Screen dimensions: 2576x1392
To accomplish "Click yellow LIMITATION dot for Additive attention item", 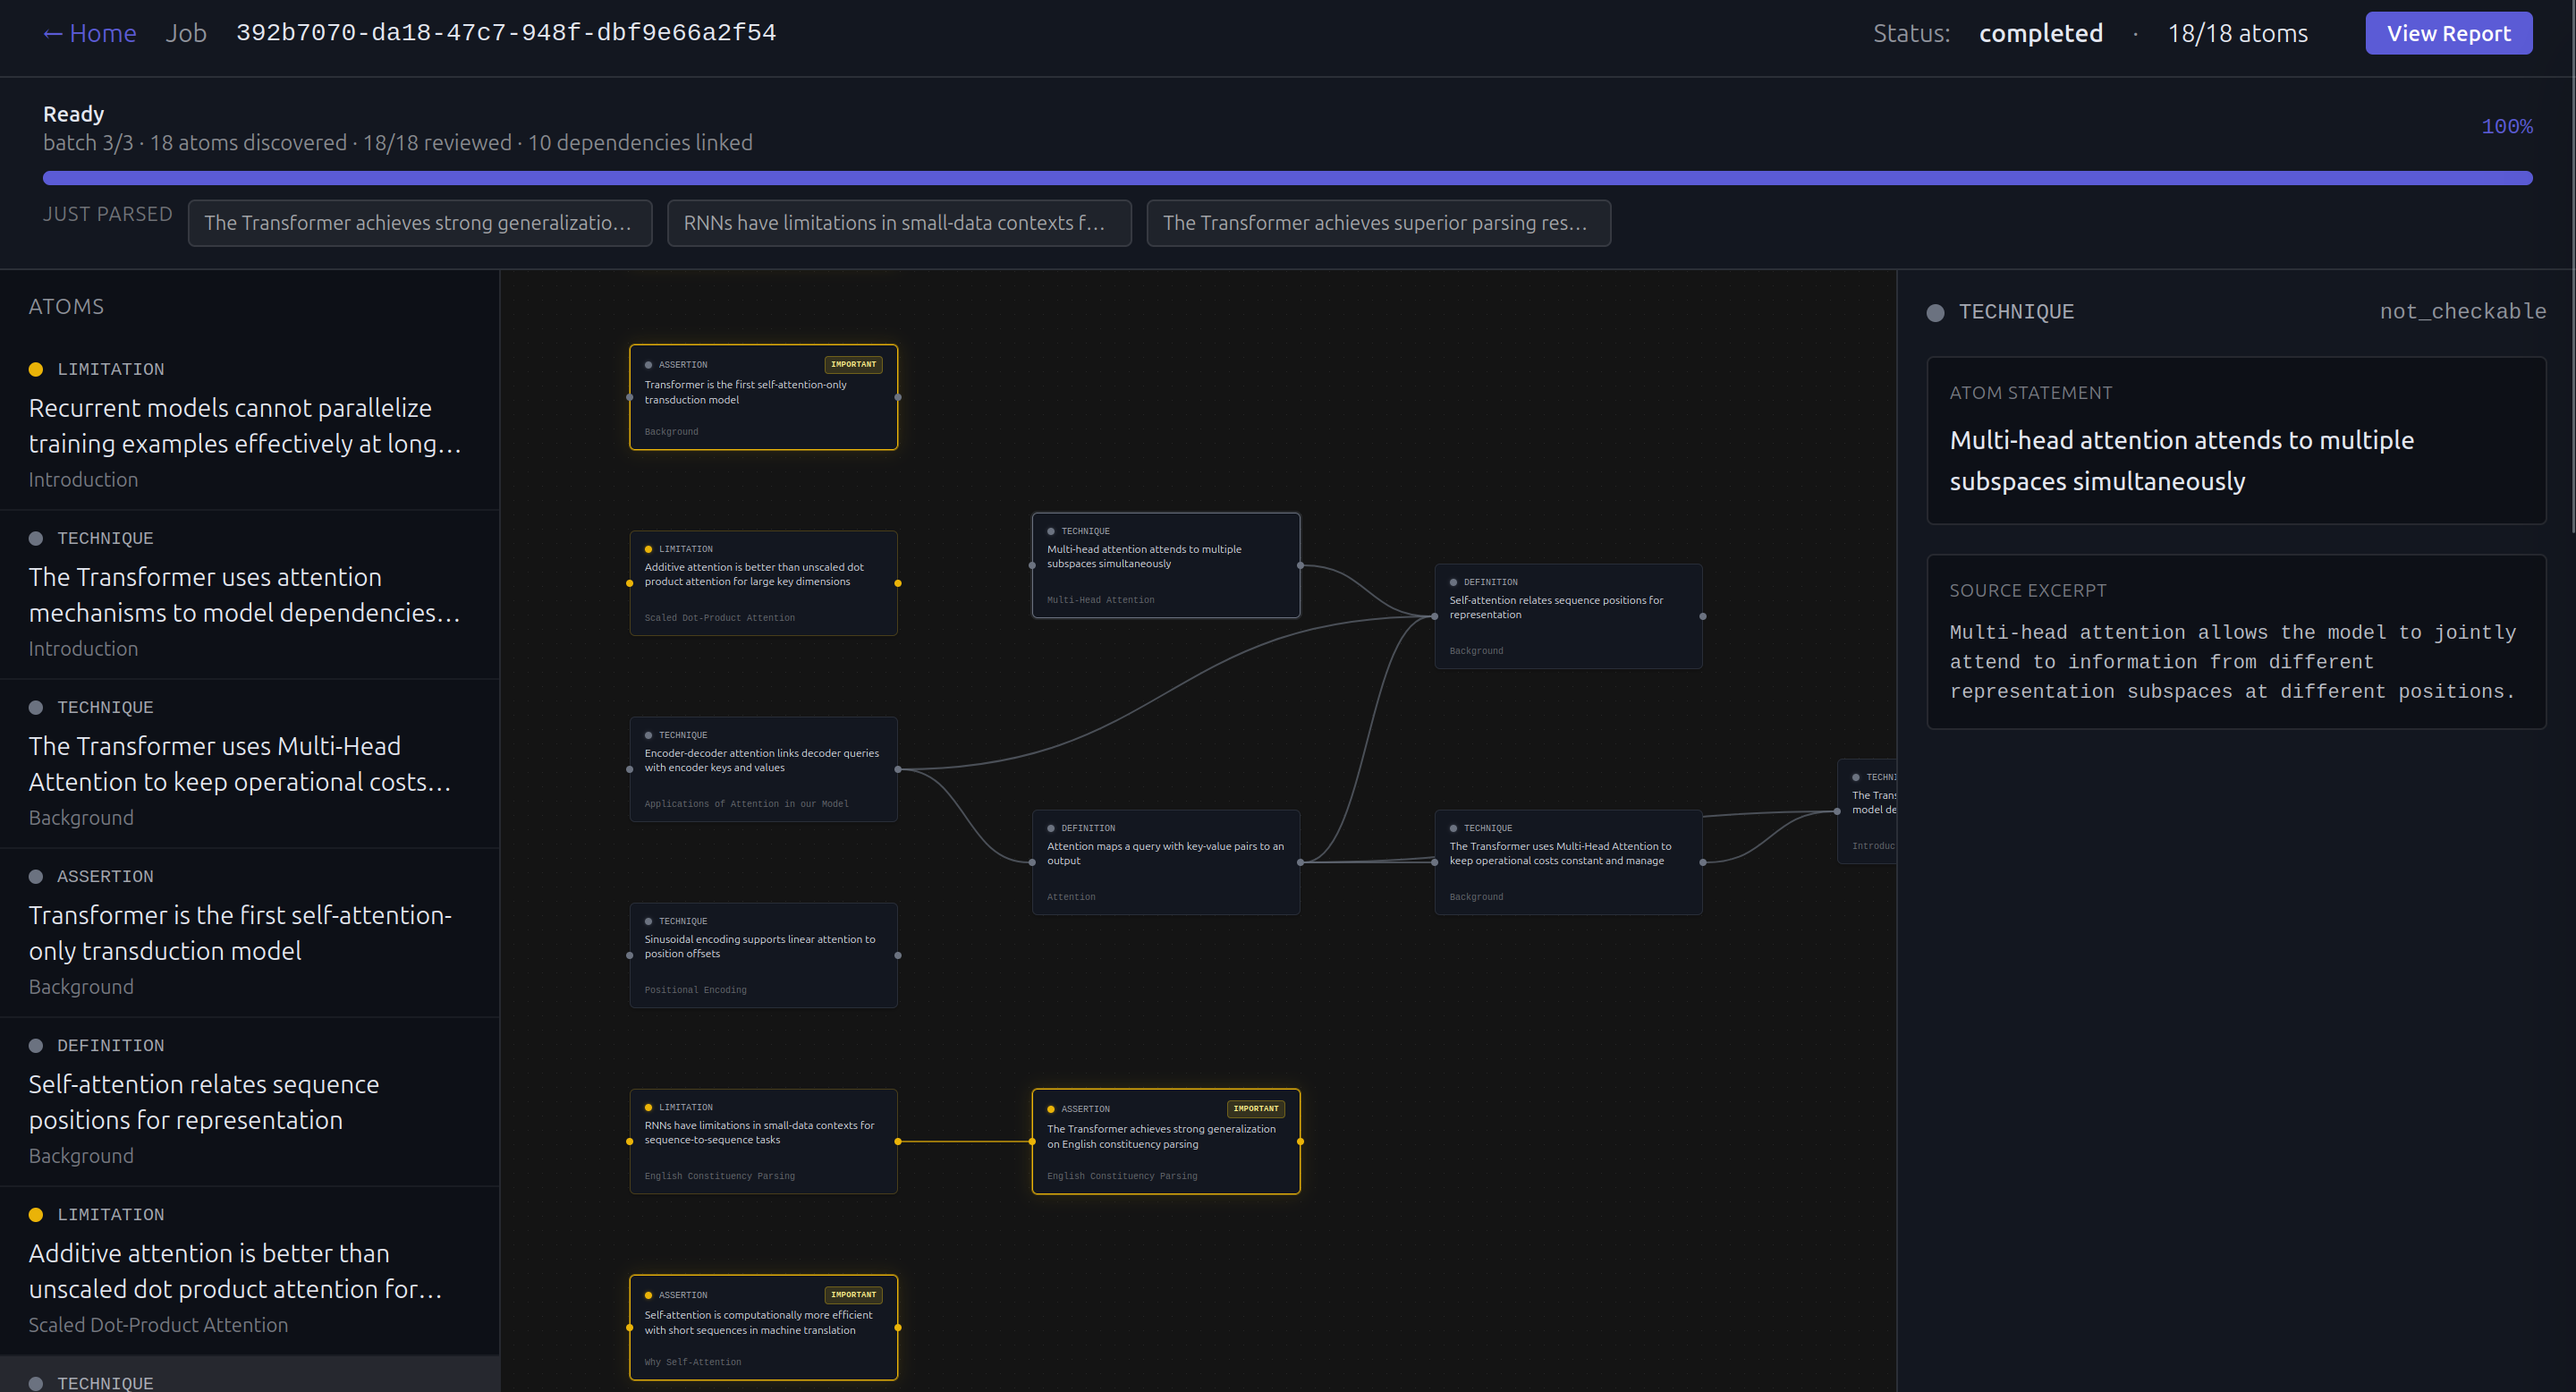I will pos(36,1214).
